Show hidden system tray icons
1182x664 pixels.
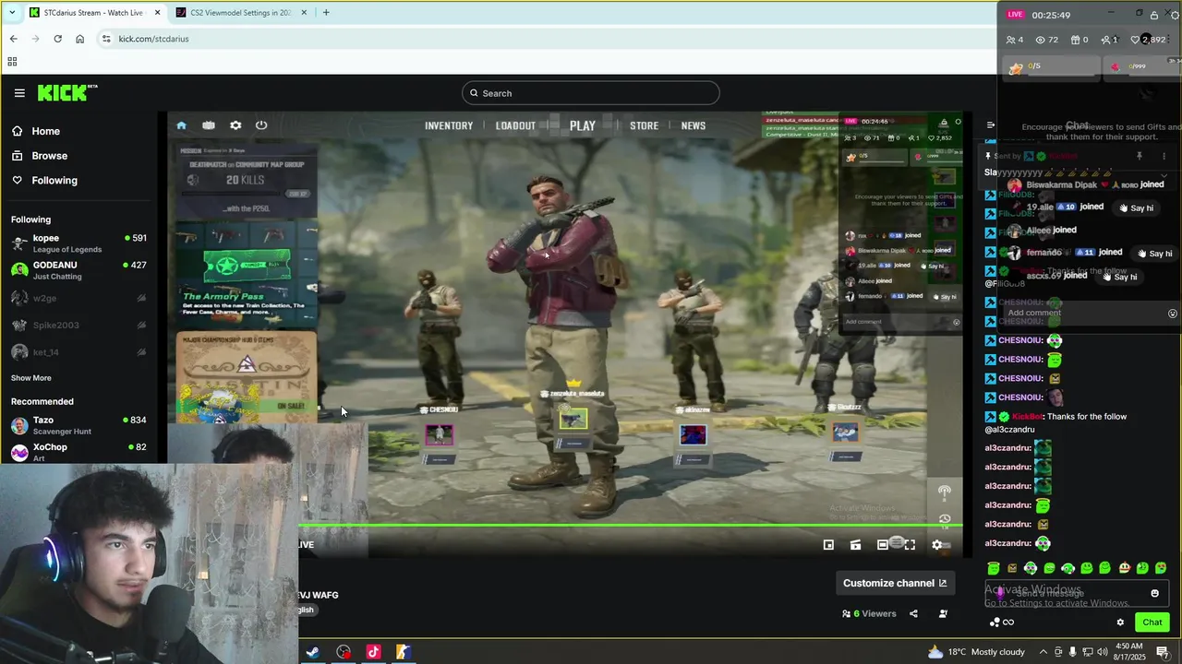point(1043,652)
